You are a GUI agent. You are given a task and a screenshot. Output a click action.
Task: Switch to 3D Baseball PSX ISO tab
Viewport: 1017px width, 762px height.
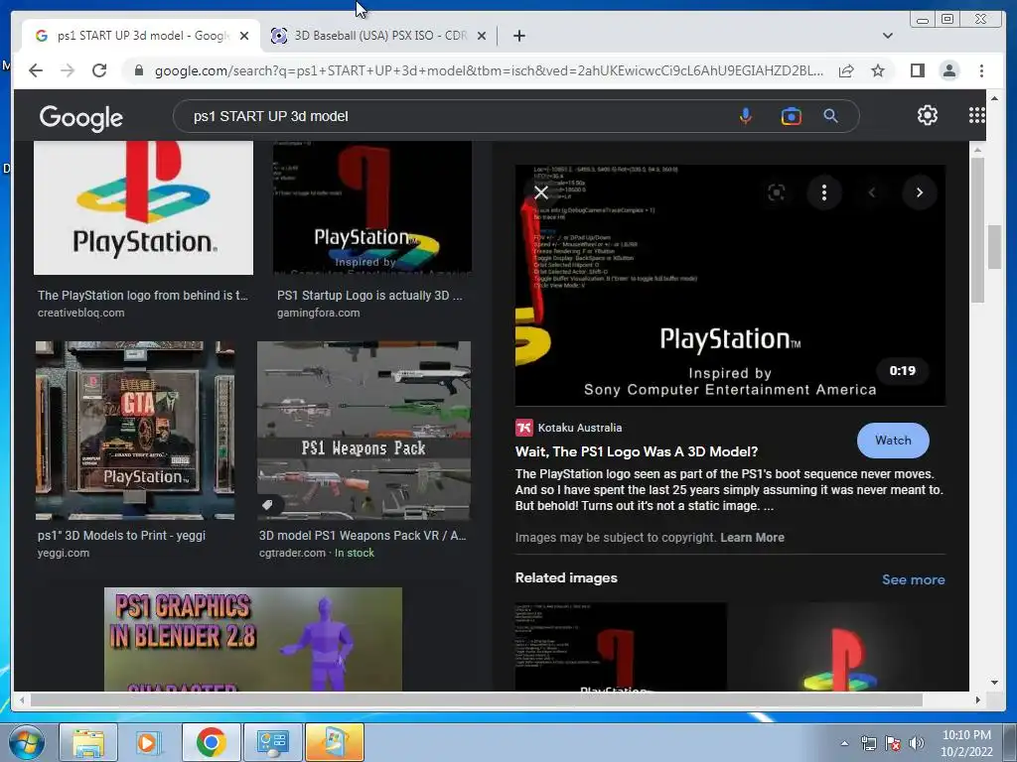[378, 36]
